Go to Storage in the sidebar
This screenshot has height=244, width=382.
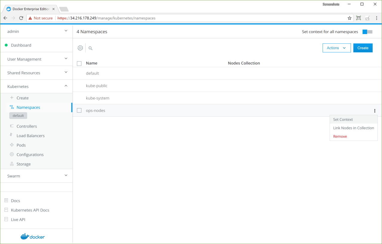(23, 164)
